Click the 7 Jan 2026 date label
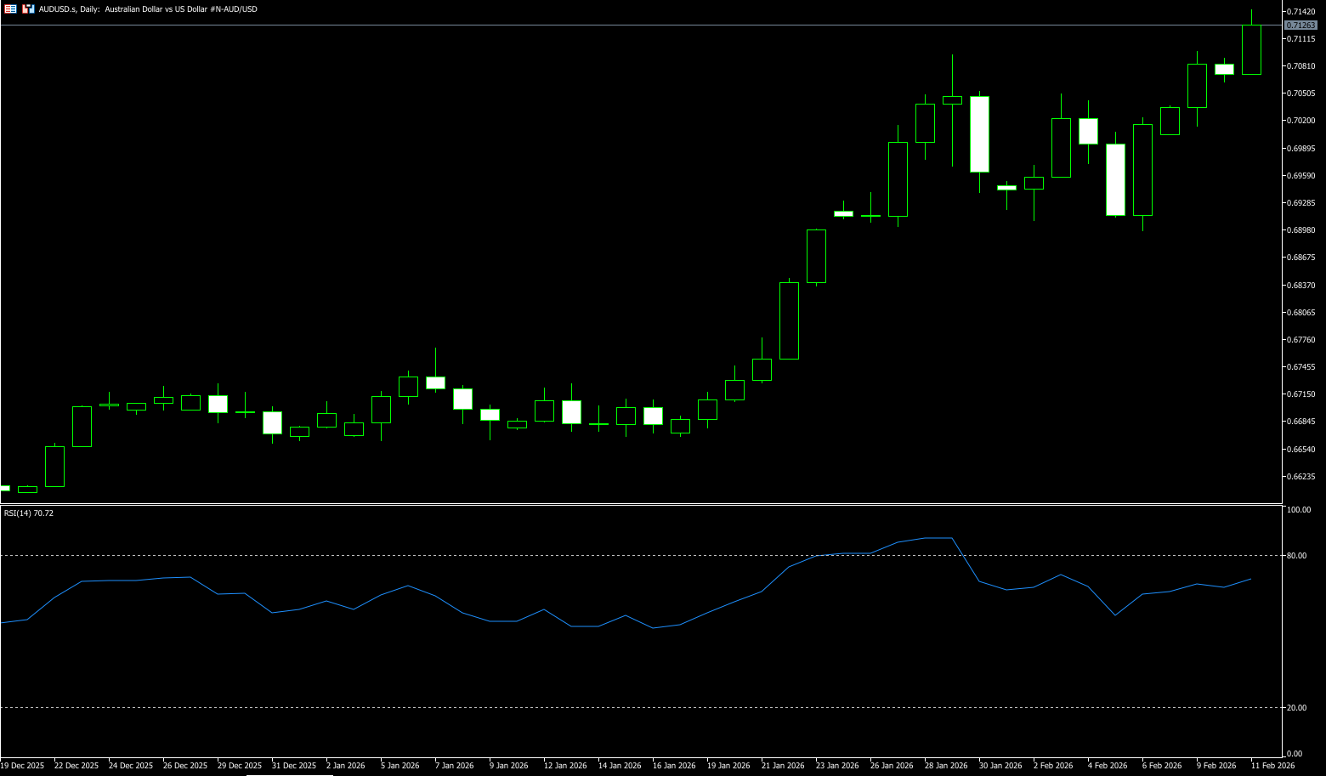The height and width of the screenshot is (776, 1326). pos(455,766)
